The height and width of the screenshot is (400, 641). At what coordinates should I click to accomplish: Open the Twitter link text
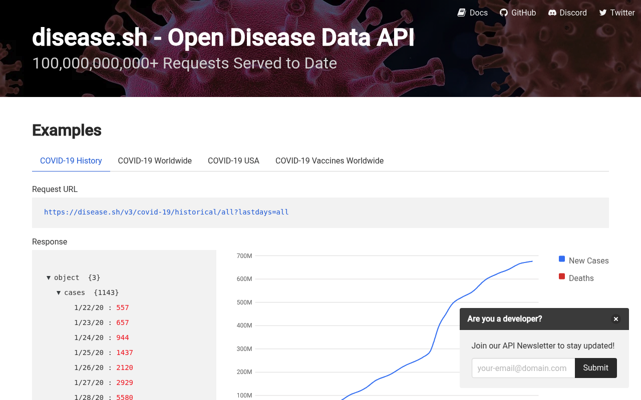622,12
